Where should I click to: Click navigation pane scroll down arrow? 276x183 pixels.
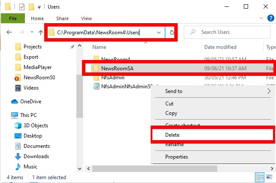79,169
